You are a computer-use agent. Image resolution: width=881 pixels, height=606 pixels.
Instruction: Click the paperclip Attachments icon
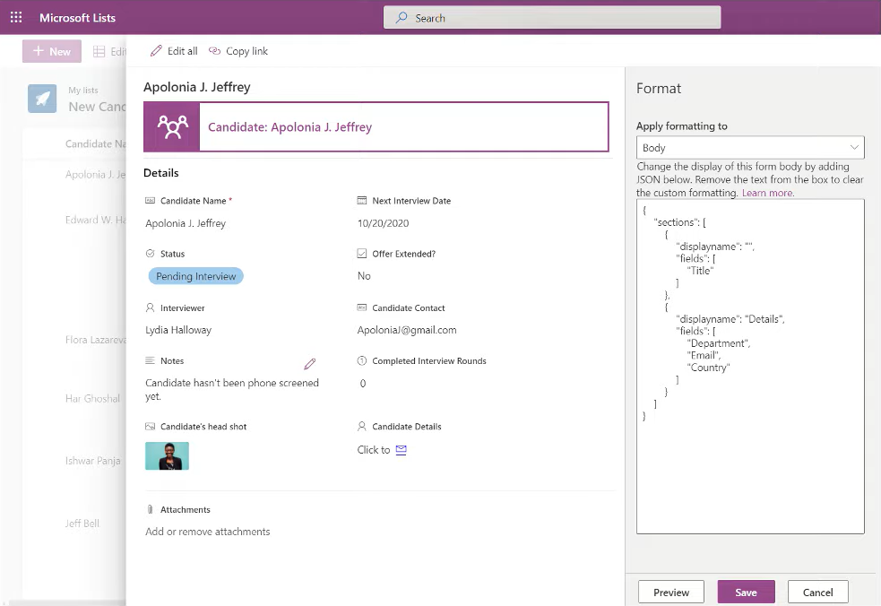click(x=150, y=510)
